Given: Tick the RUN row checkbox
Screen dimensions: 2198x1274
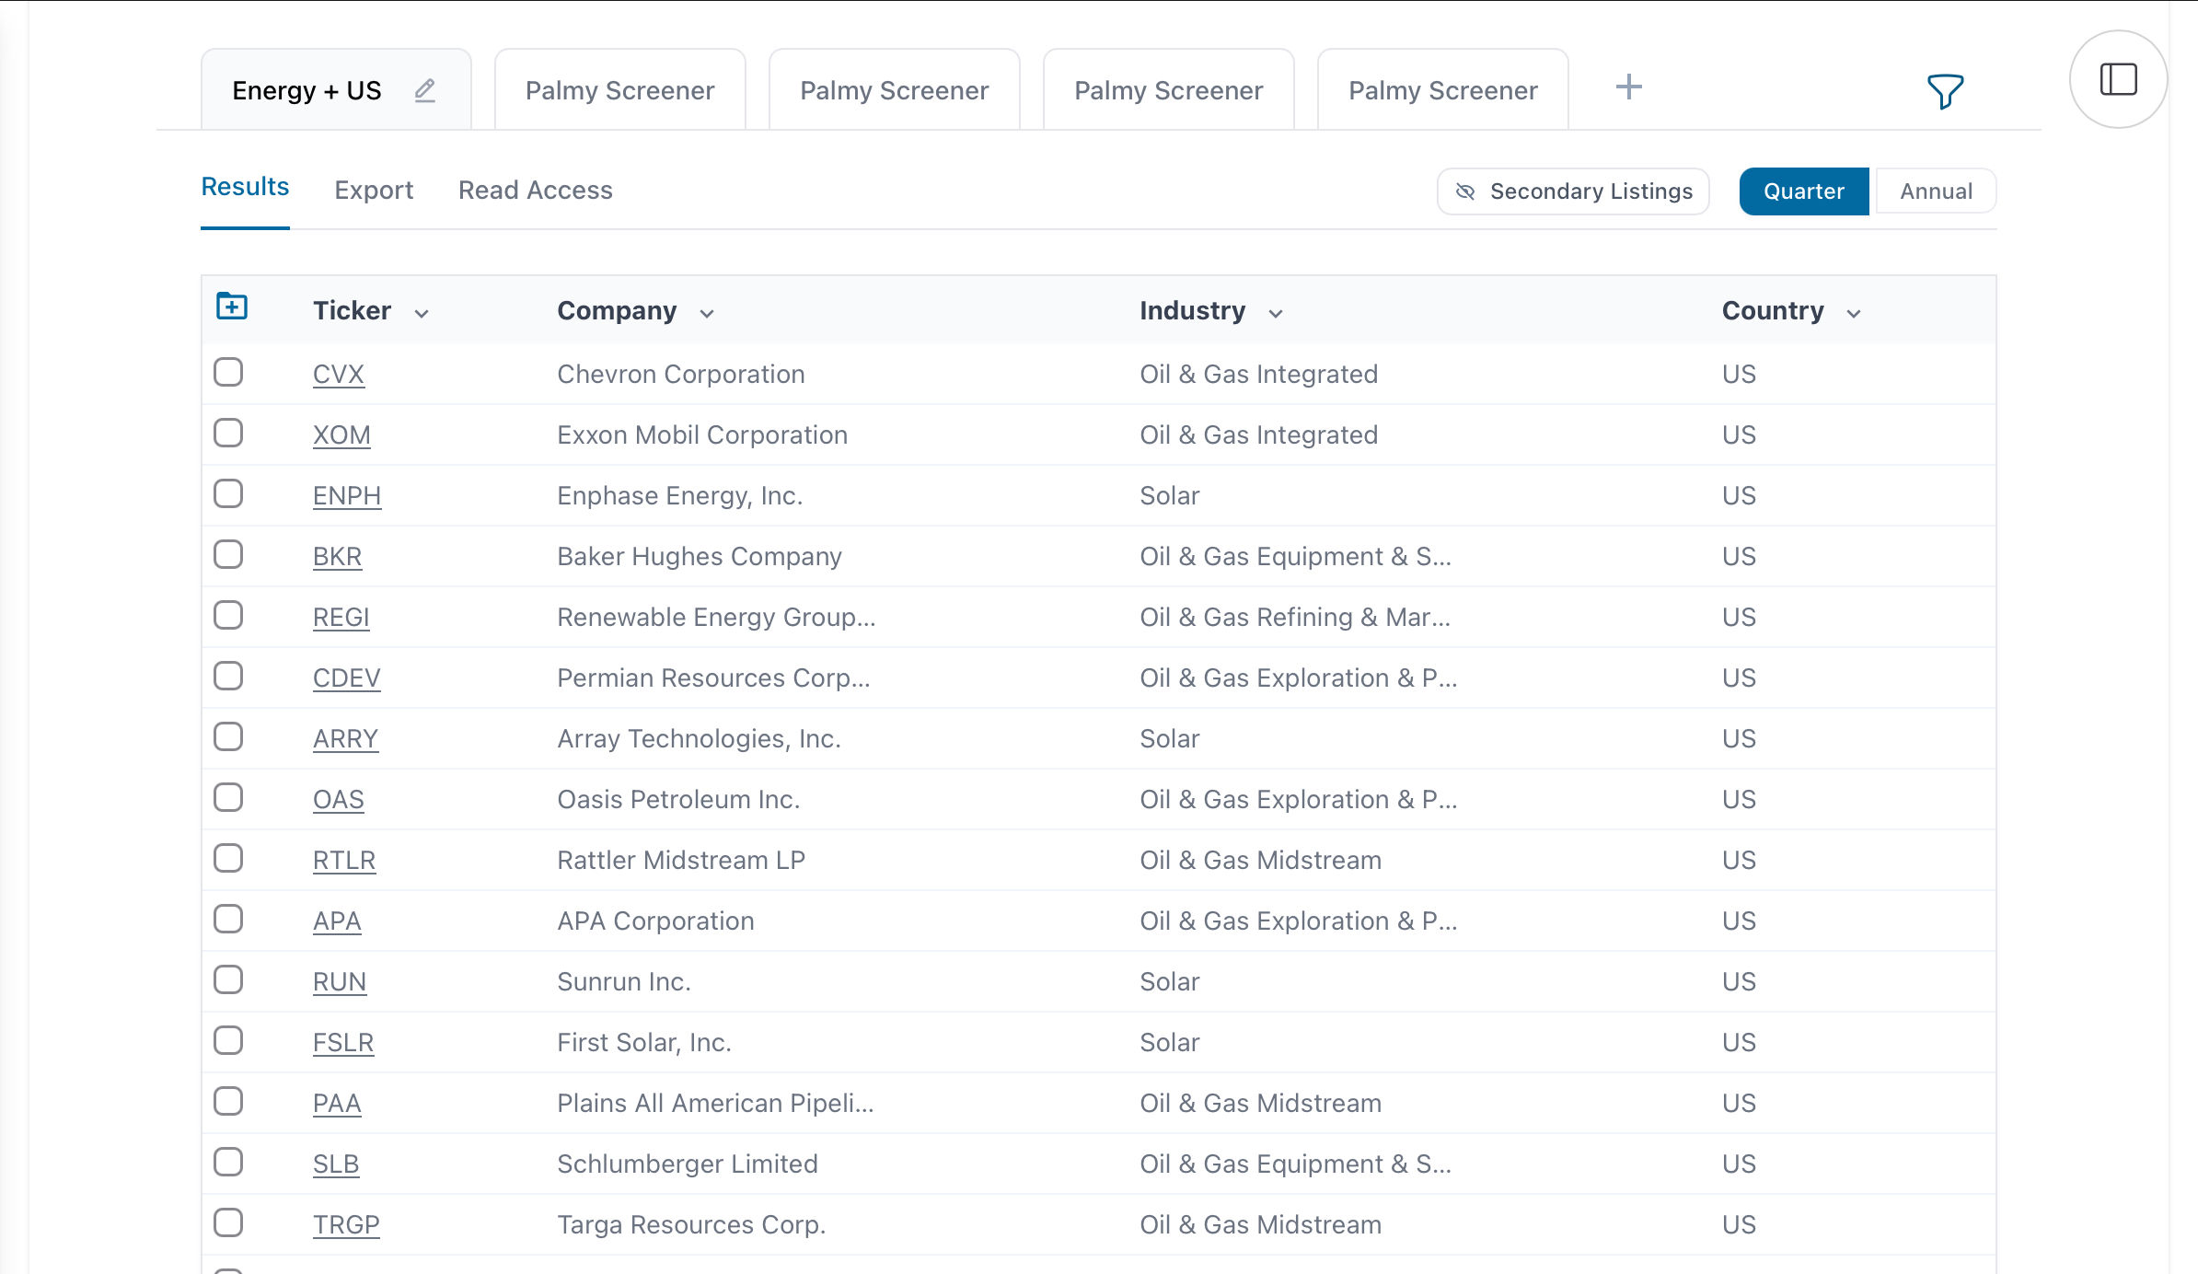Looking at the screenshot, I should point(228,980).
